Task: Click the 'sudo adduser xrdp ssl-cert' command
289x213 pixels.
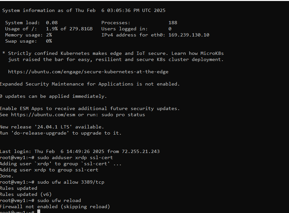Action: click(x=75, y=157)
